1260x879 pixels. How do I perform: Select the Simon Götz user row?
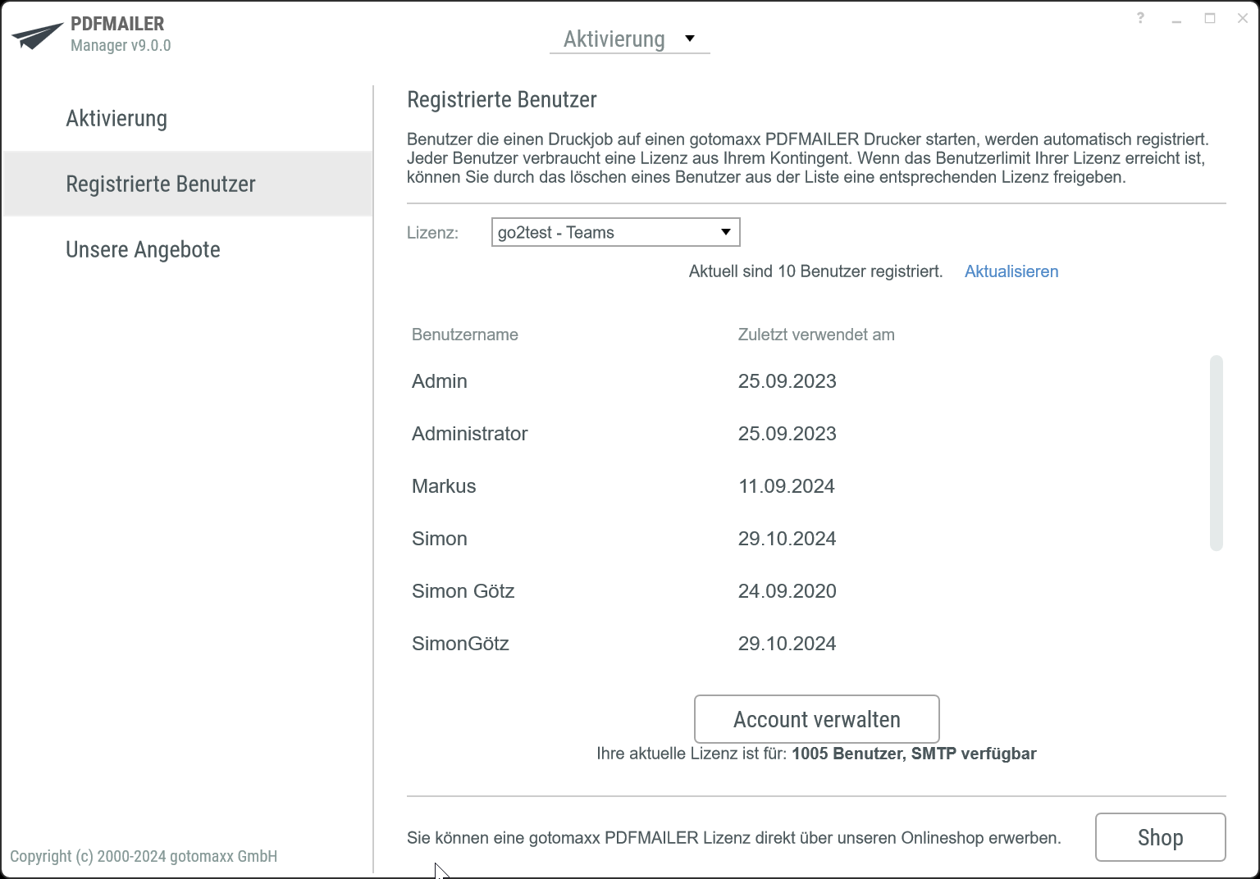point(808,591)
